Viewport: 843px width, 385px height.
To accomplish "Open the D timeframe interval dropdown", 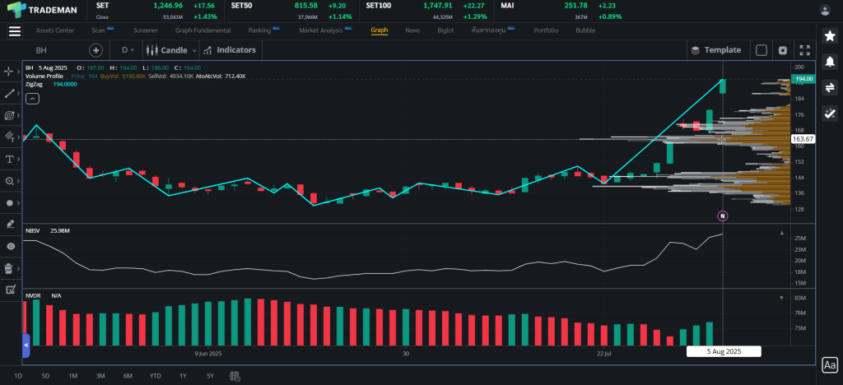I will tap(126, 50).
